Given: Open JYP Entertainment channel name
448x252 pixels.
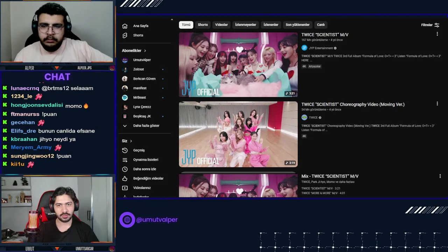Looking at the screenshot, I should click(x=321, y=48).
